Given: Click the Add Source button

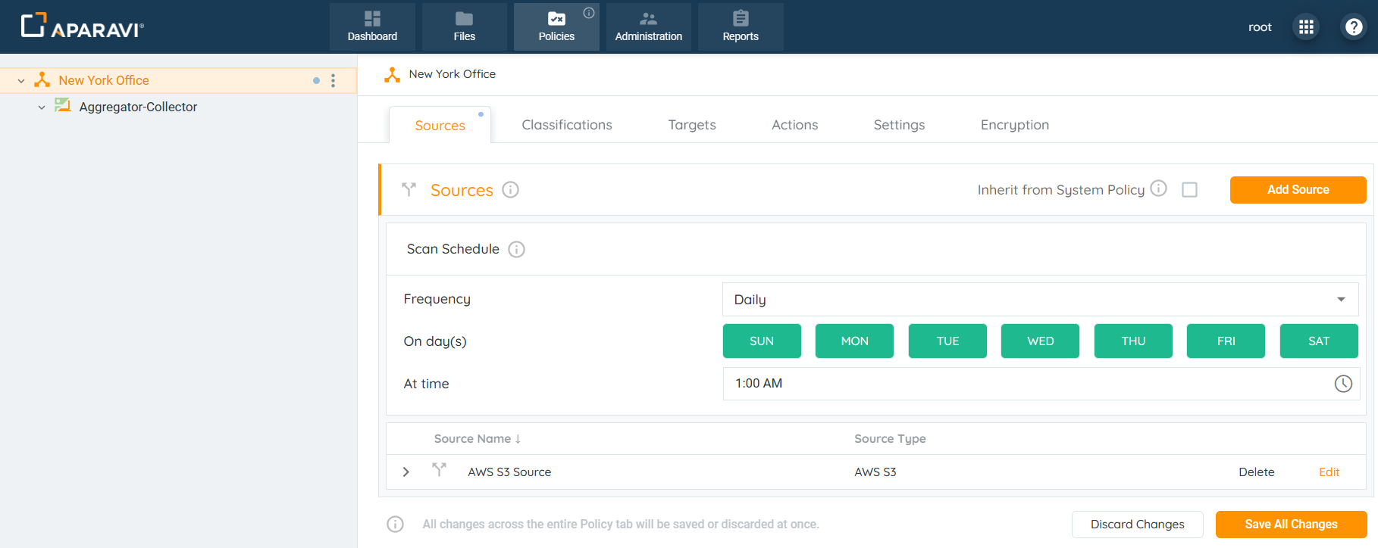Looking at the screenshot, I should (1297, 190).
